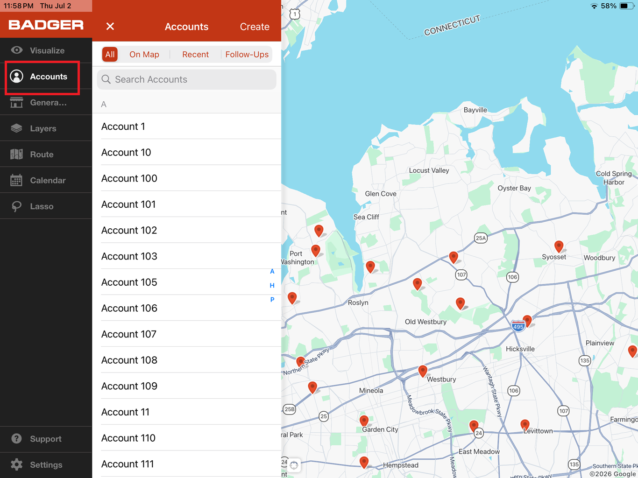The height and width of the screenshot is (478, 638).
Task: Open Account 103
Action: 187,256
